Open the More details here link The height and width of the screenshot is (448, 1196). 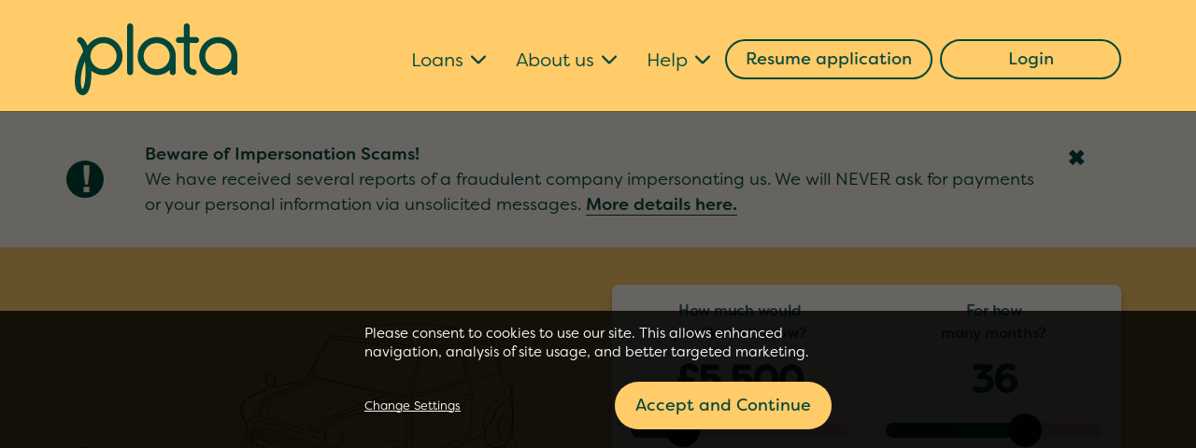coord(662,204)
